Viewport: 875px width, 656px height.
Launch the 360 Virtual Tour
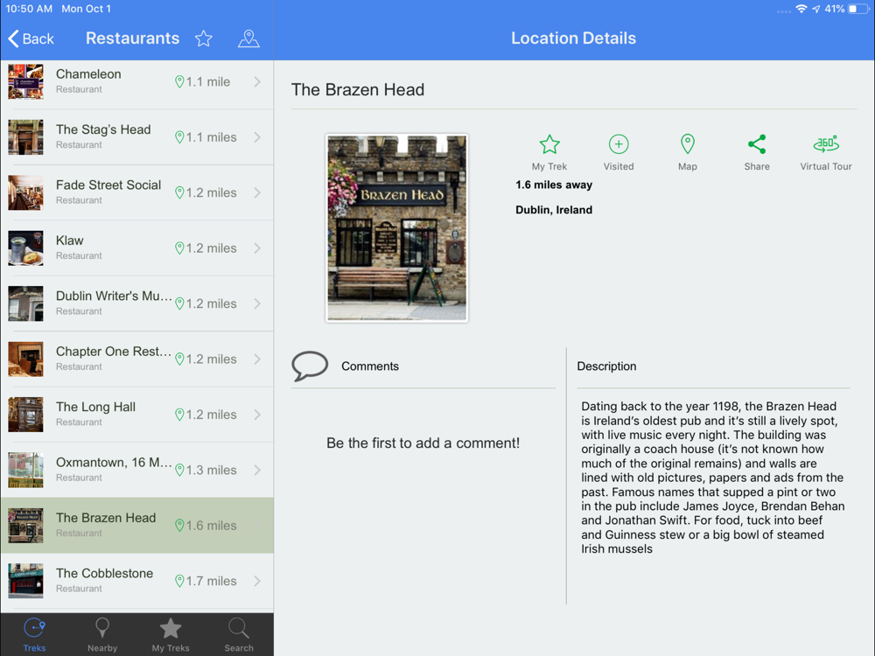[x=826, y=152]
